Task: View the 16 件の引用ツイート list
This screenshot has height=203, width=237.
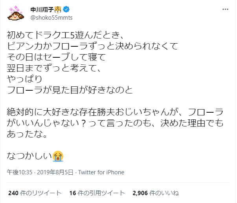Action: pyautogui.click(x=97, y=193)
